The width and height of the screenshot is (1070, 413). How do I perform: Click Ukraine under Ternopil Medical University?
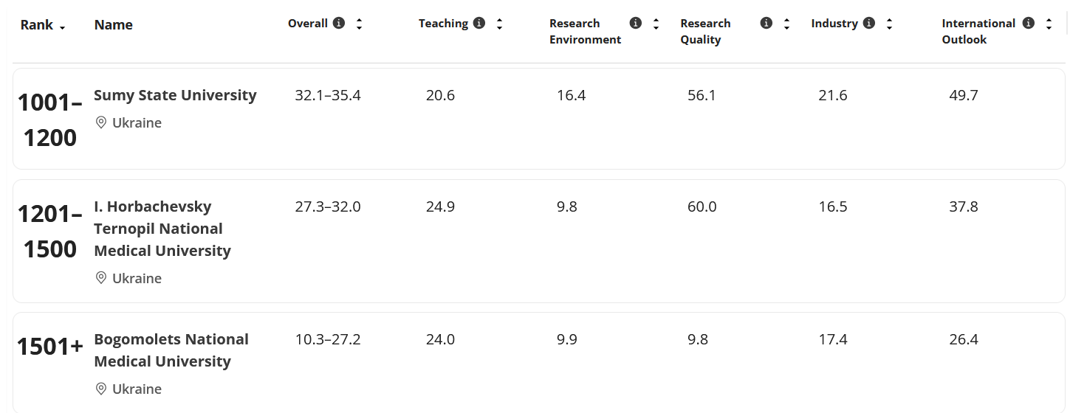(x=137, y=278)
